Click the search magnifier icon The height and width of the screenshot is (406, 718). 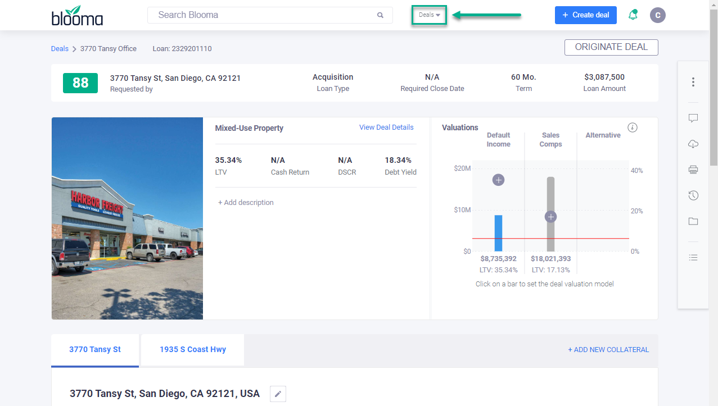[380, 16]
